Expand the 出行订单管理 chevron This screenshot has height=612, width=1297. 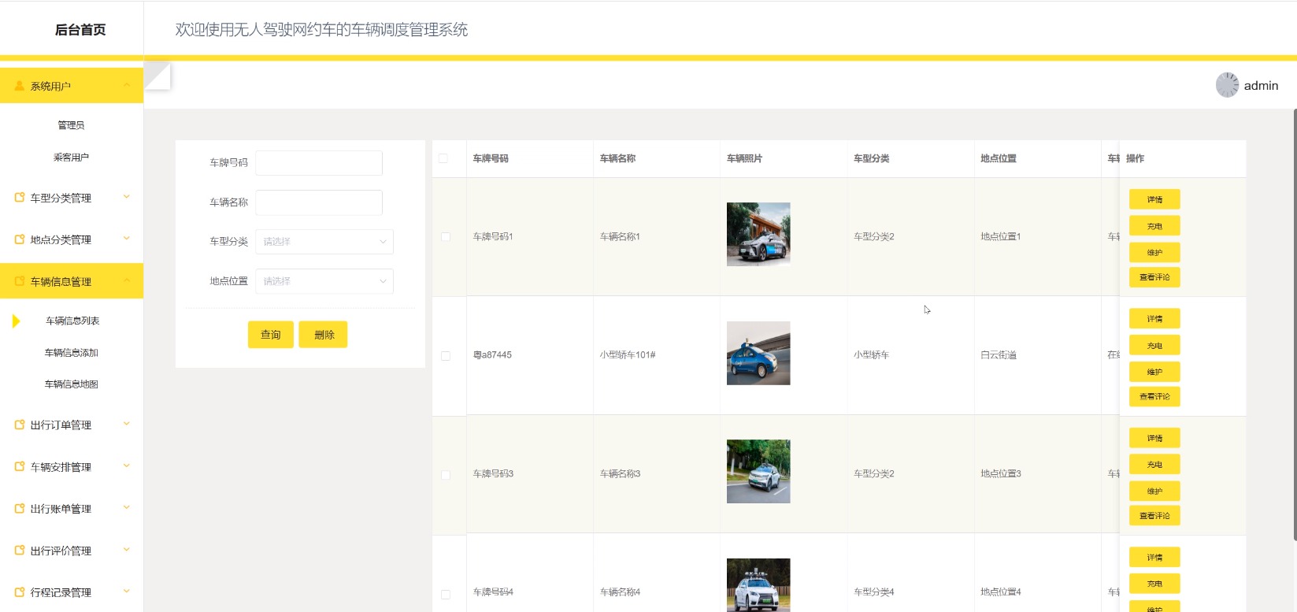pyautogui.click(x=127, y=424)
